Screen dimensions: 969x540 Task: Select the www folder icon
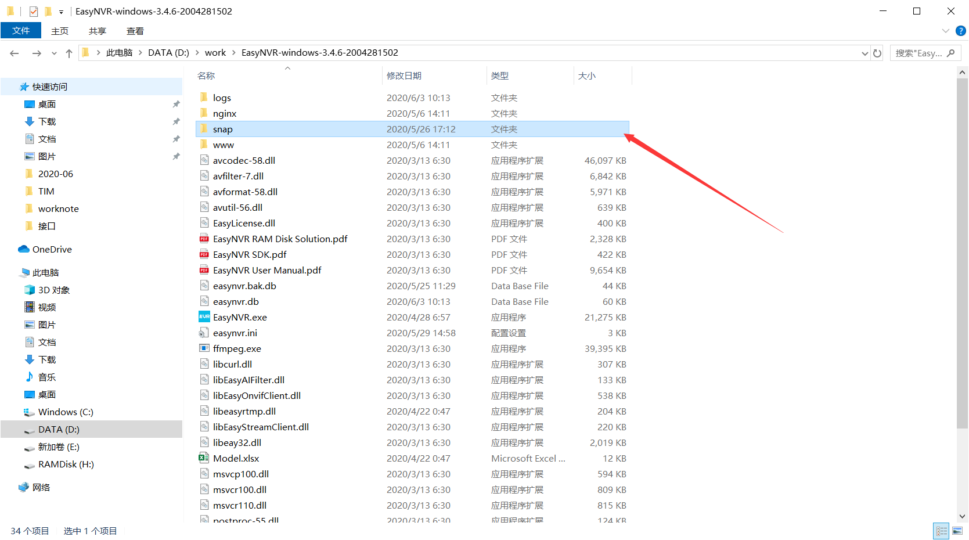204,144
